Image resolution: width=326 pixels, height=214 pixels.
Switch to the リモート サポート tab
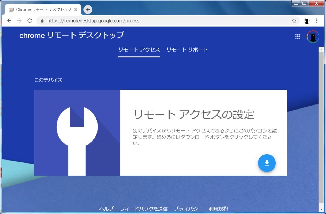click(187, 50)
